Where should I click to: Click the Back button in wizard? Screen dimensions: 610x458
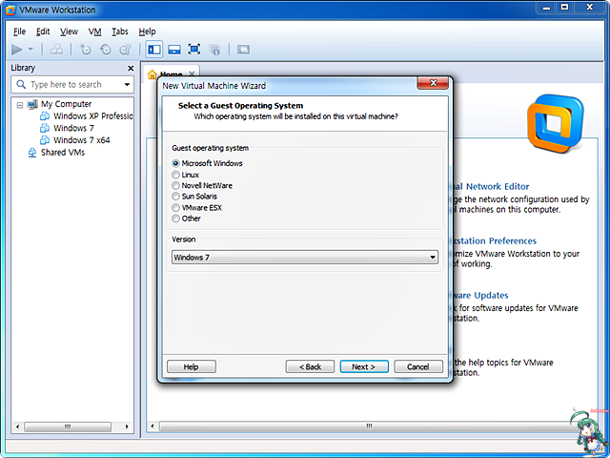point(310,366)
